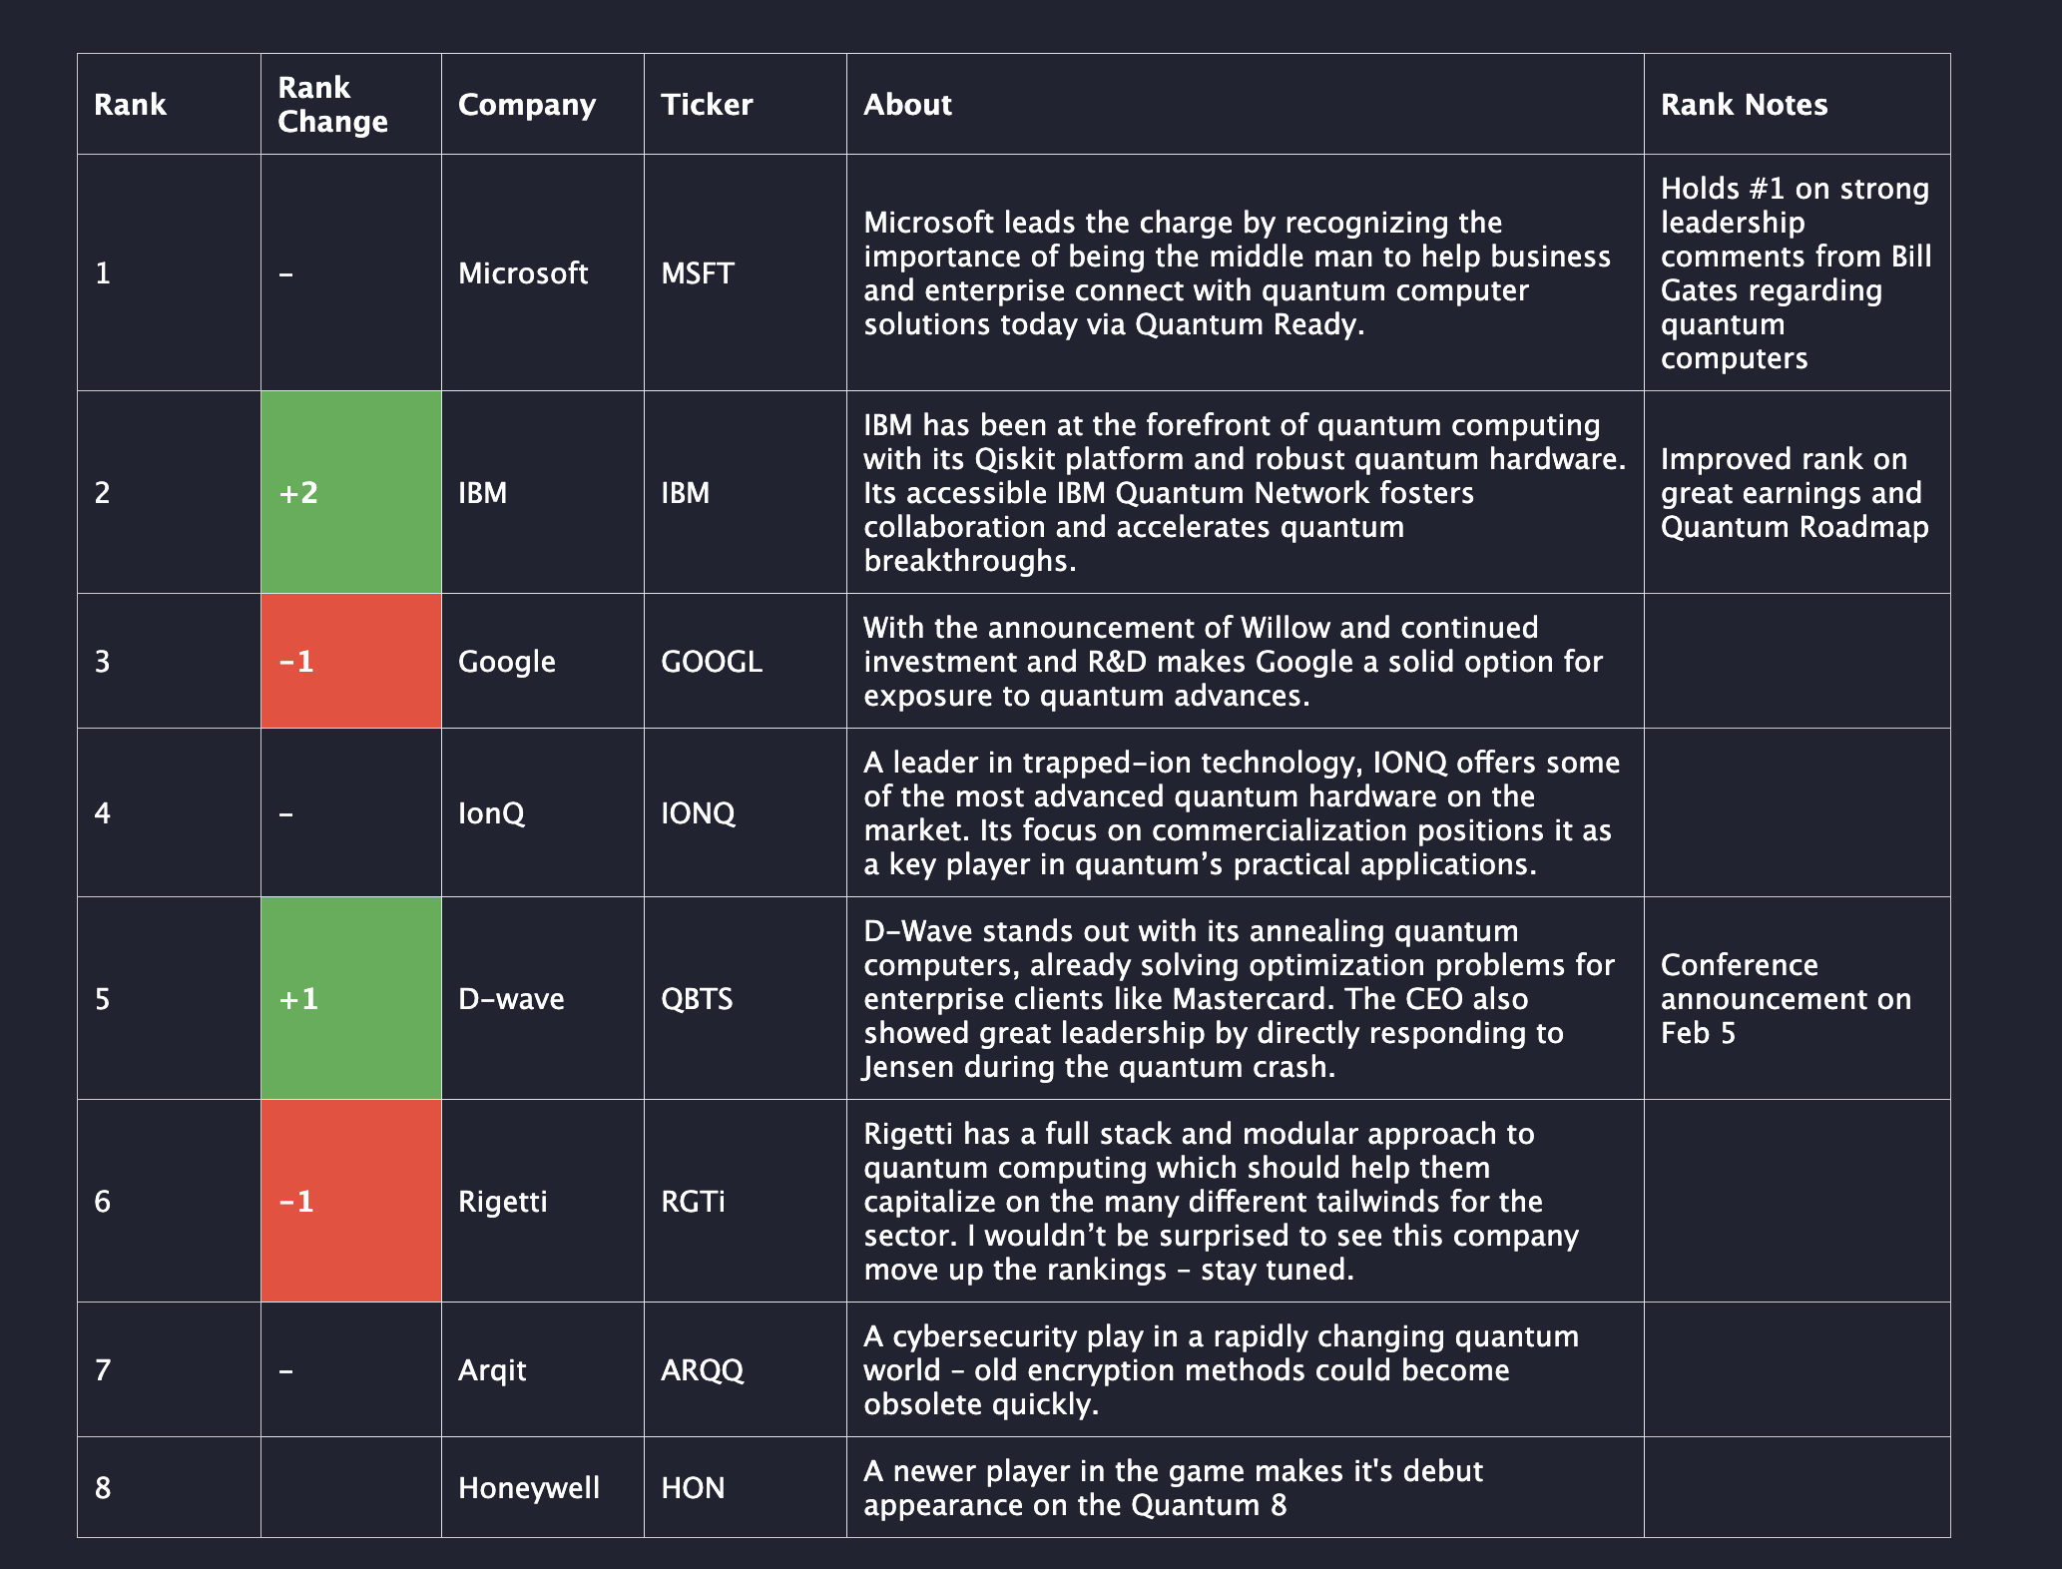Select Rigetti's red -1 rank change cell
The image size is (2062, 1569).
pyautogui.click(x=350, y=1201)
